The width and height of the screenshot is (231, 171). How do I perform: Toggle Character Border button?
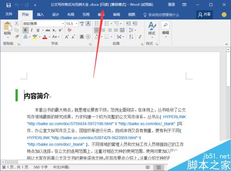[x=88, y=24]
